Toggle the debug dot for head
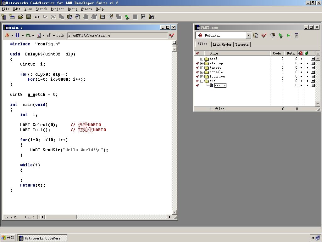This screenshot has width=322, height=242. click(301, 59)
